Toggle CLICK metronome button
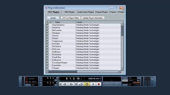Screen dimensions: 170x95 (125, 78)
